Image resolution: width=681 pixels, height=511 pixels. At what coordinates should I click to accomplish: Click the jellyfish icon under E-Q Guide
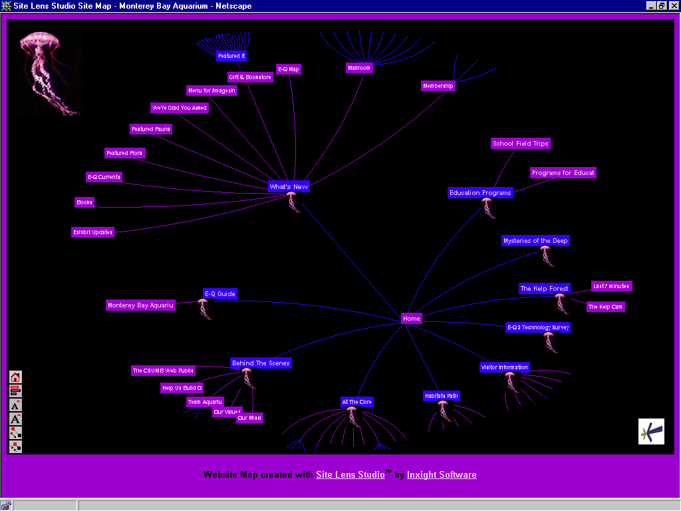[205, 309]
